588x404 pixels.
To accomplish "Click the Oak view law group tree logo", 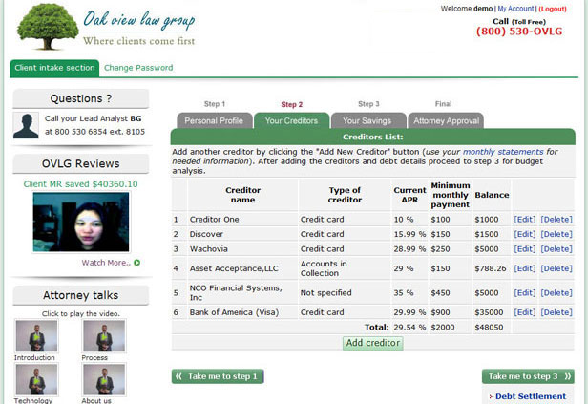I will (48, 27).
